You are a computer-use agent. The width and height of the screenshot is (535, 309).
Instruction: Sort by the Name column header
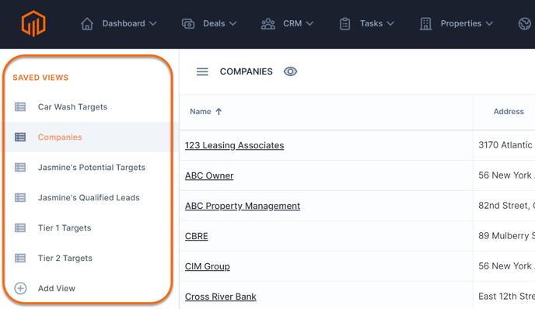201,111
